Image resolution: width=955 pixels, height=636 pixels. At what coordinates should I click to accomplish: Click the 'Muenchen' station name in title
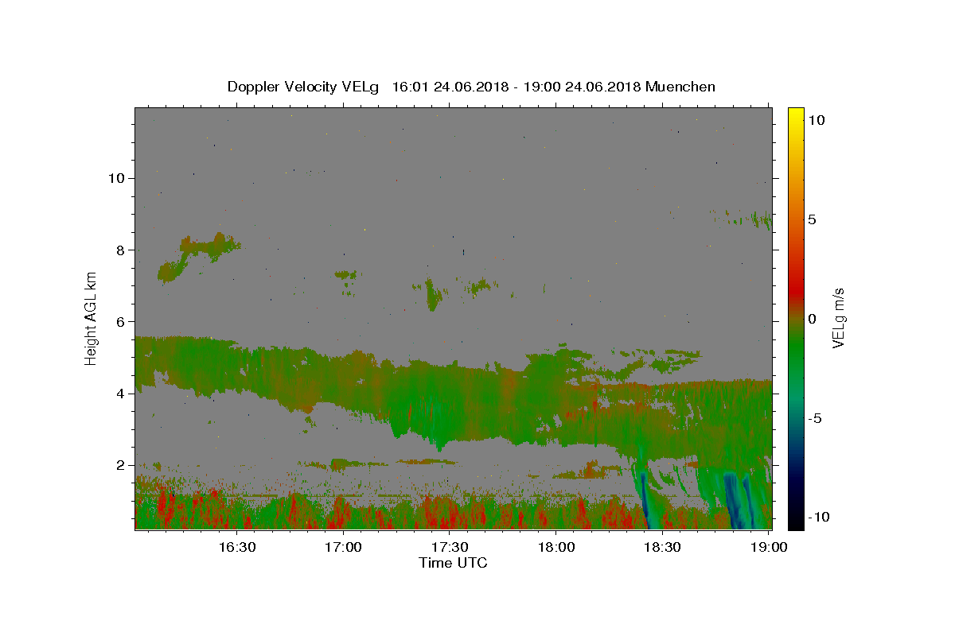pyautogui.click(x=680, y=87)
